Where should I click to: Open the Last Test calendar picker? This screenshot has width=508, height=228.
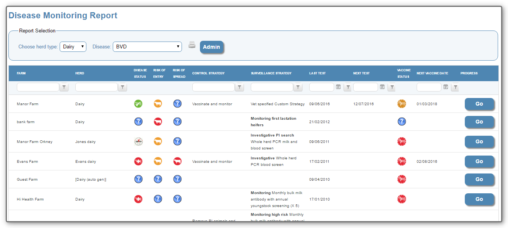[338, 87]
